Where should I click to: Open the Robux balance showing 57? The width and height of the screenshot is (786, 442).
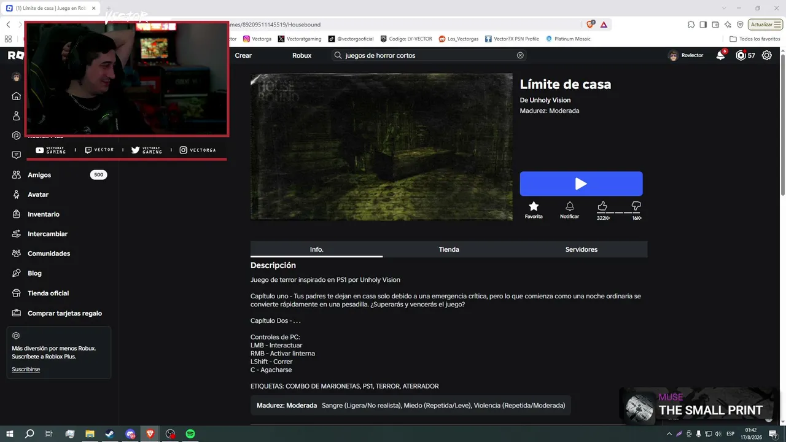point(745,55)
